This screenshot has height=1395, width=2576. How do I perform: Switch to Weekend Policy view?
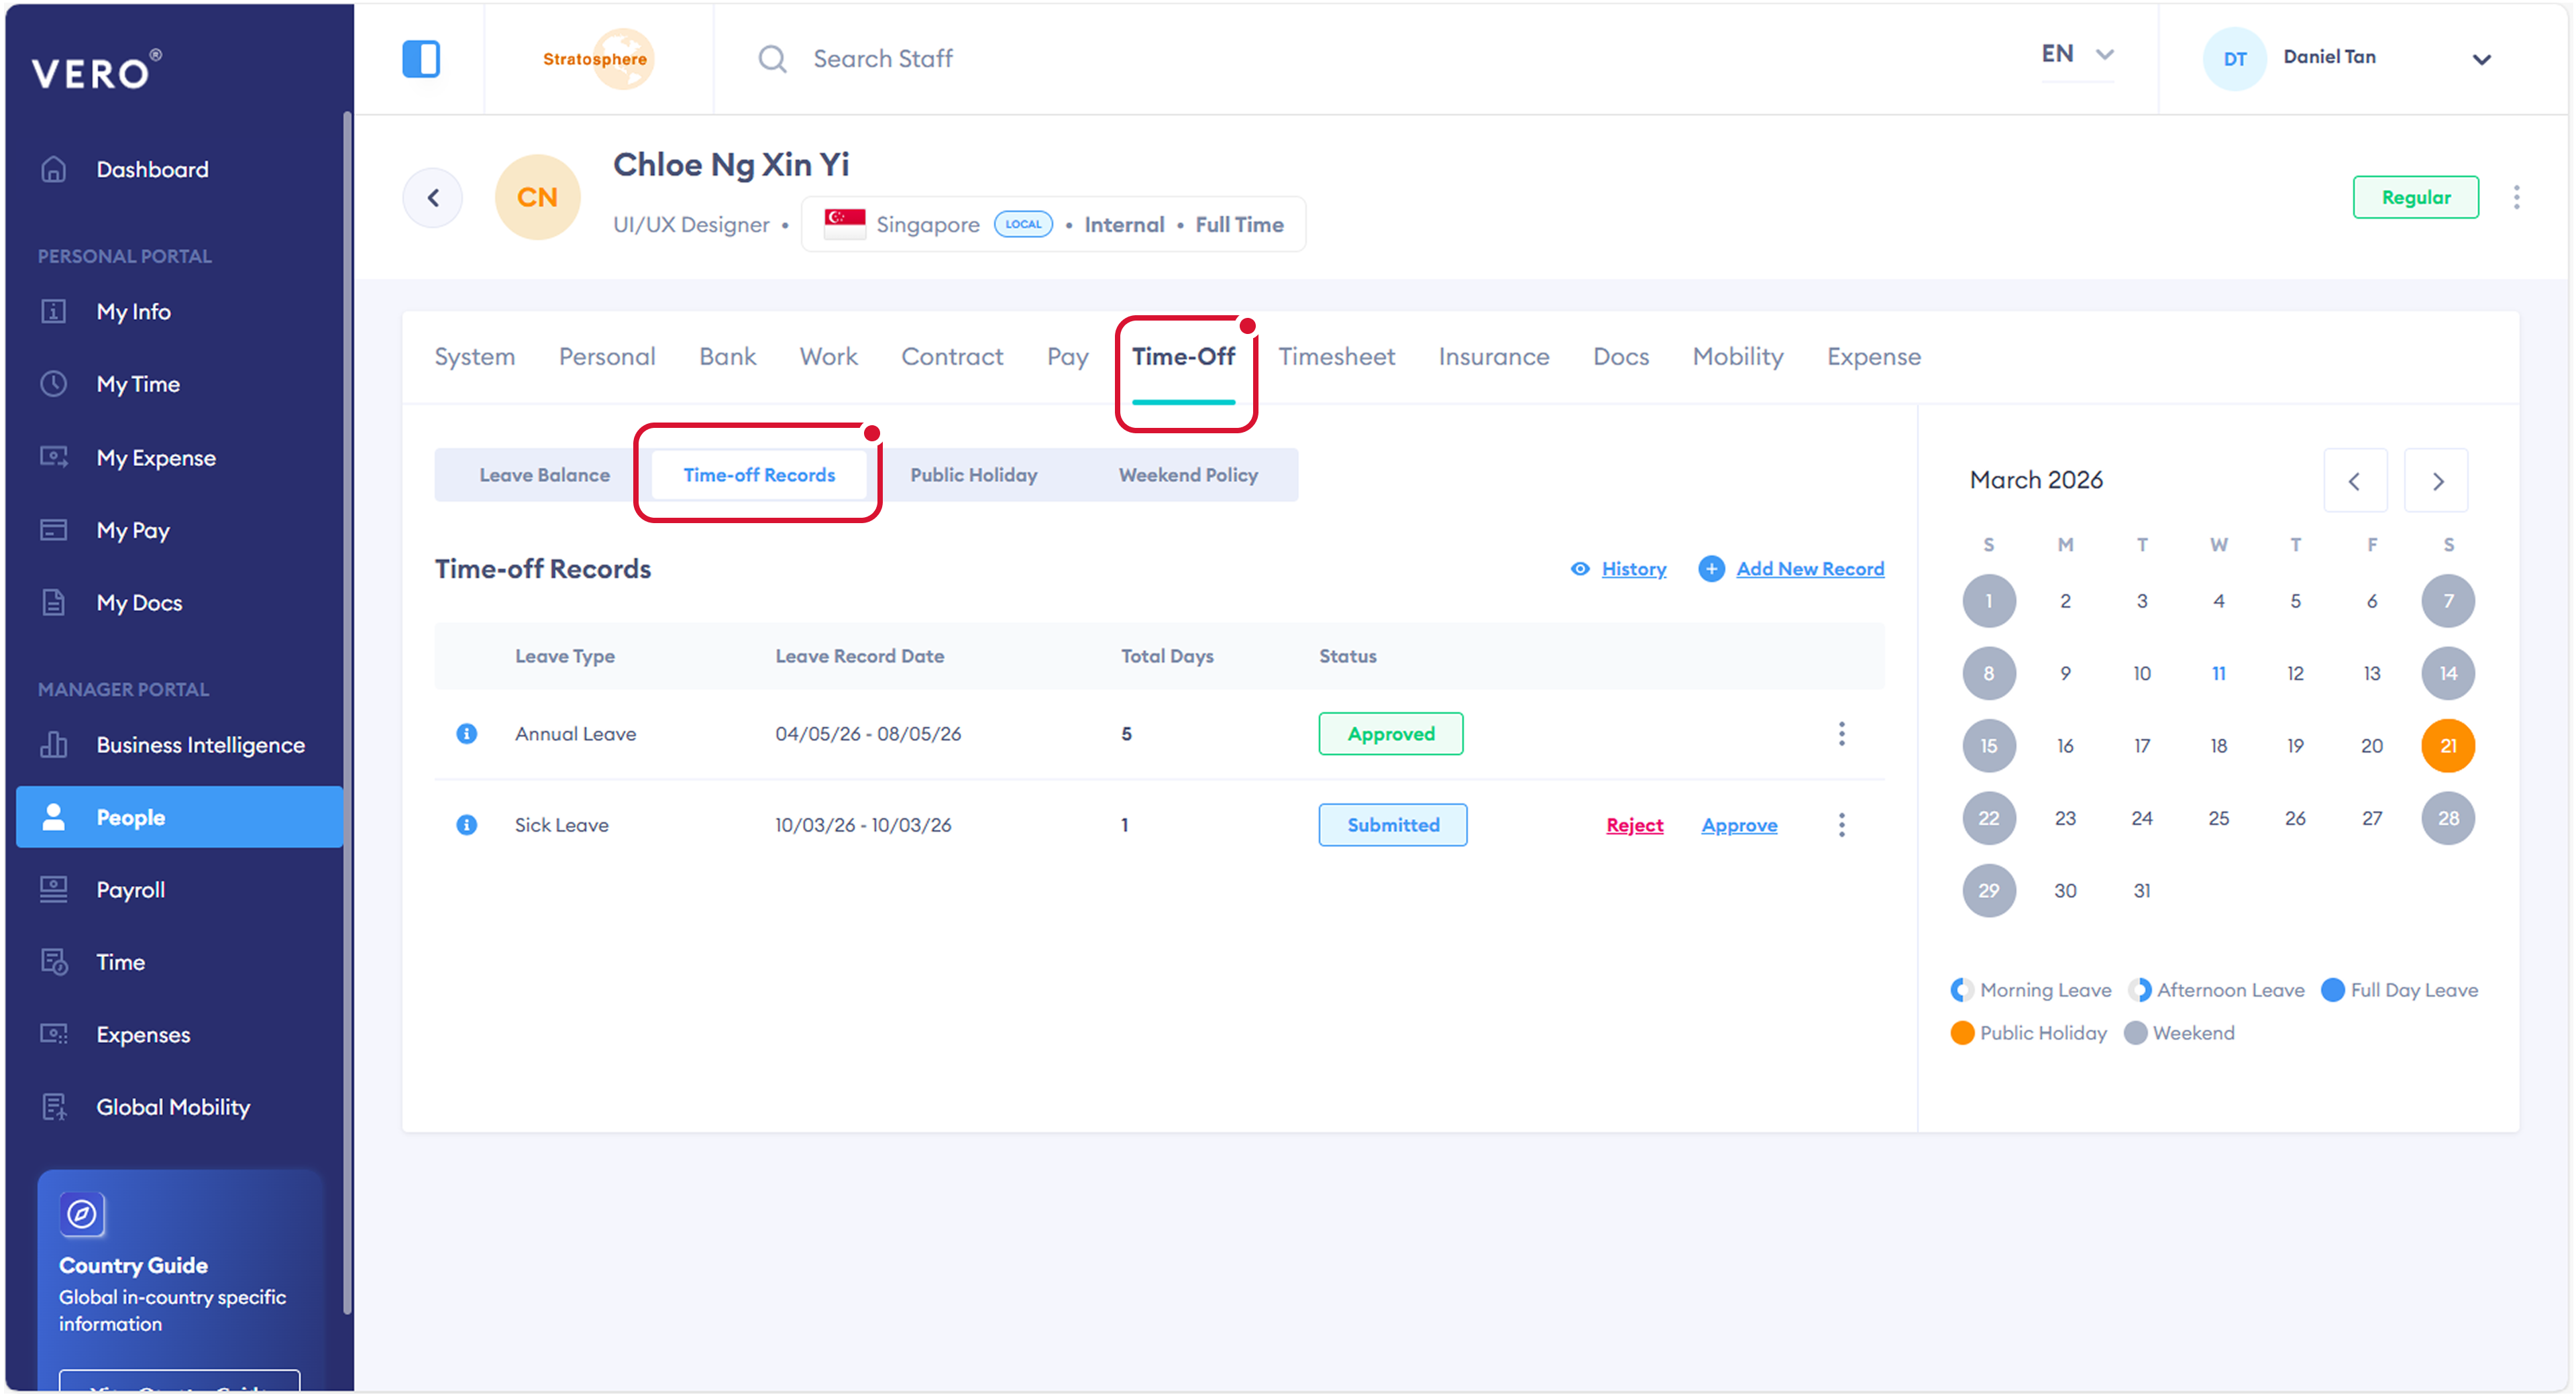[x=1188, y=475]
